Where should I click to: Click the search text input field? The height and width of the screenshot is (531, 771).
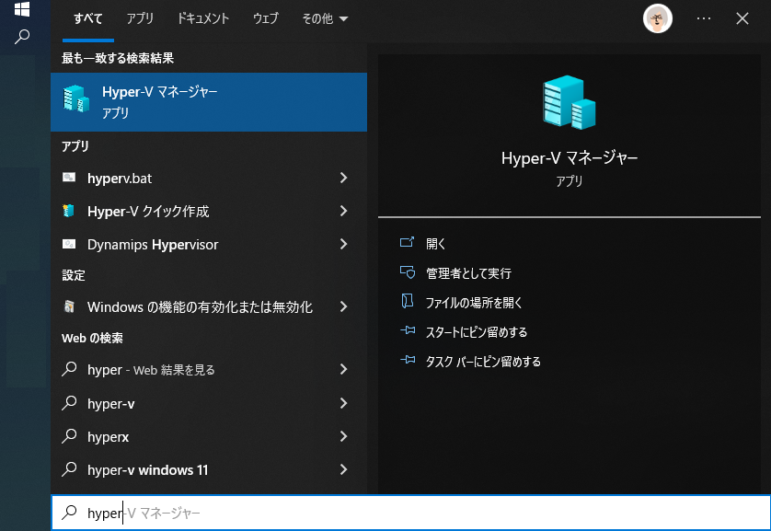[x=410, y=513]
